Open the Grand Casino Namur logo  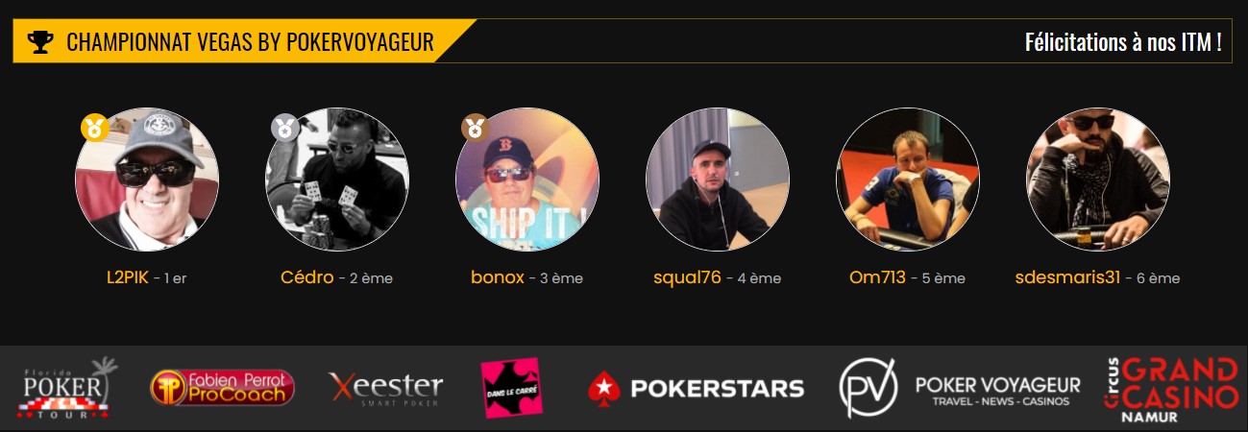1171,389
